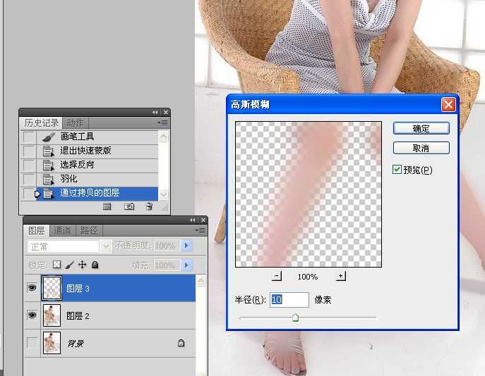
Task: Switch to 历史记录 tab
Action: [42, 123]
